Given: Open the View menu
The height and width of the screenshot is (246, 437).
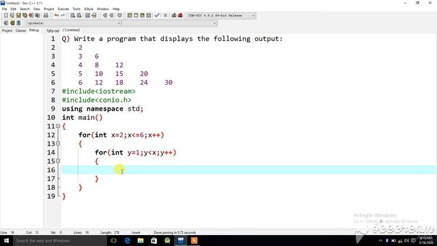Looking at the screenshot, I should click(36, 9).
